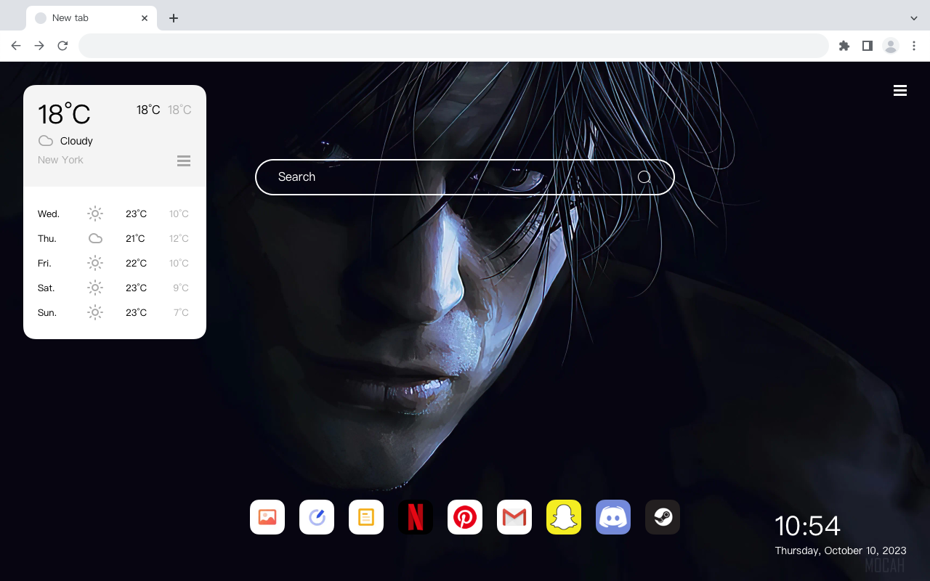
Task: Click Friday's 22°C high temperature
Action: (136, 264)
